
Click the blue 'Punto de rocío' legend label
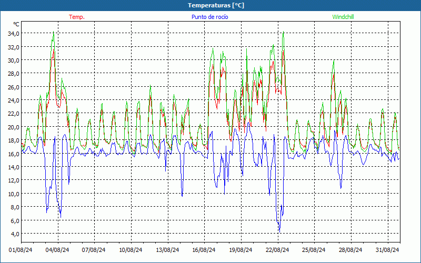(x=209, y=17)
